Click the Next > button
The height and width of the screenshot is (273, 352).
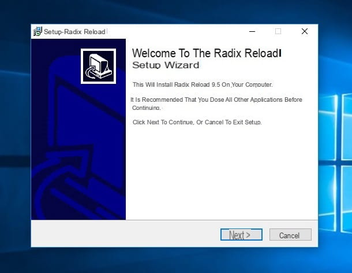pyautogui.click(x=241, y=235)
